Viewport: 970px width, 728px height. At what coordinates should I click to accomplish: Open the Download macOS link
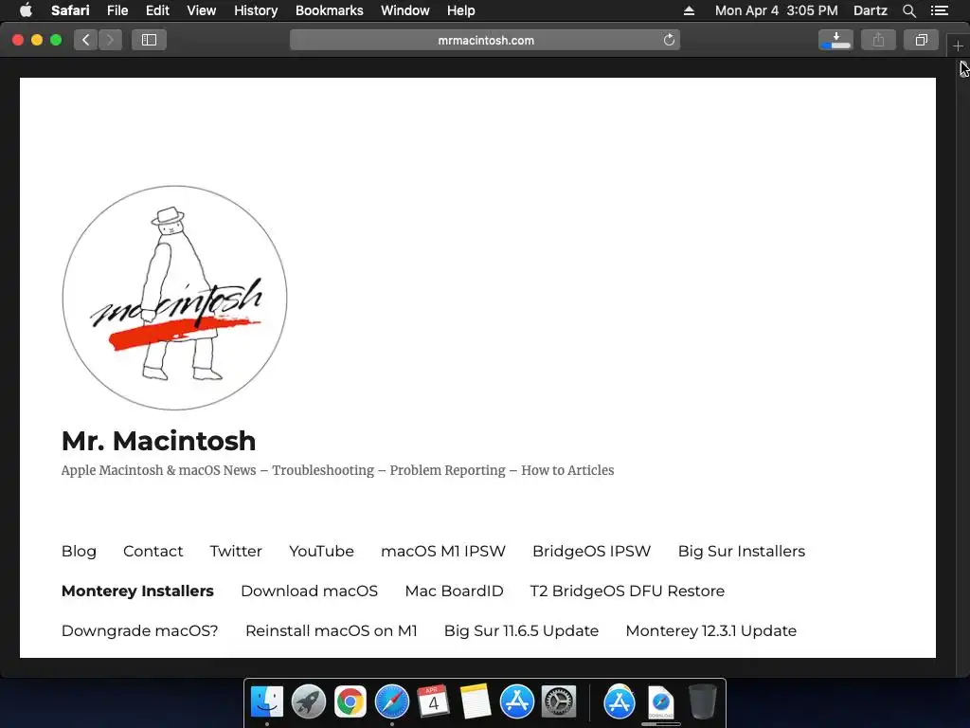coord(310,591)
